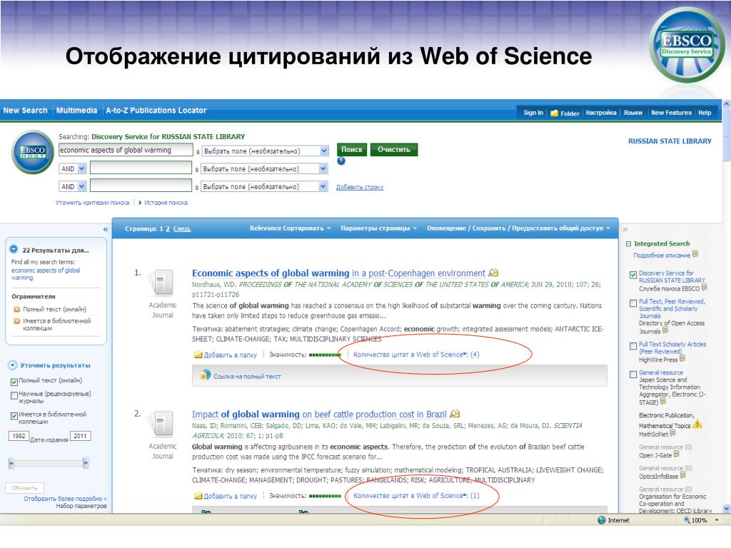
Task: Click New Search menu item
Action: [25, 111]
